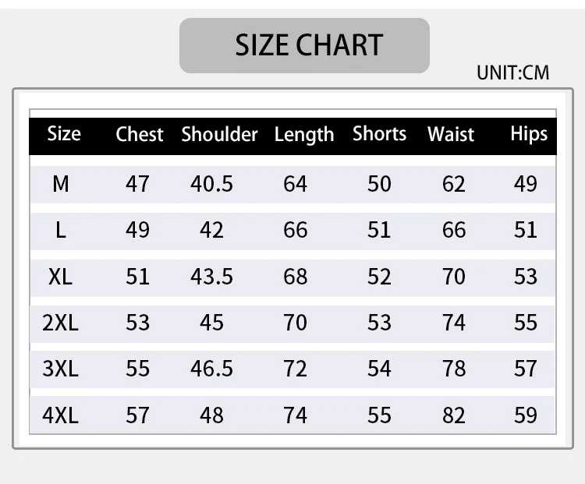585x484 pixels.
Task: Select the 46.5 shoulder value for 3XL
Action: pos(211,369)
